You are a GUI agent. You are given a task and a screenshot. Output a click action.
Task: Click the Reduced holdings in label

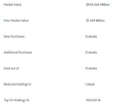tap(17, 84)
